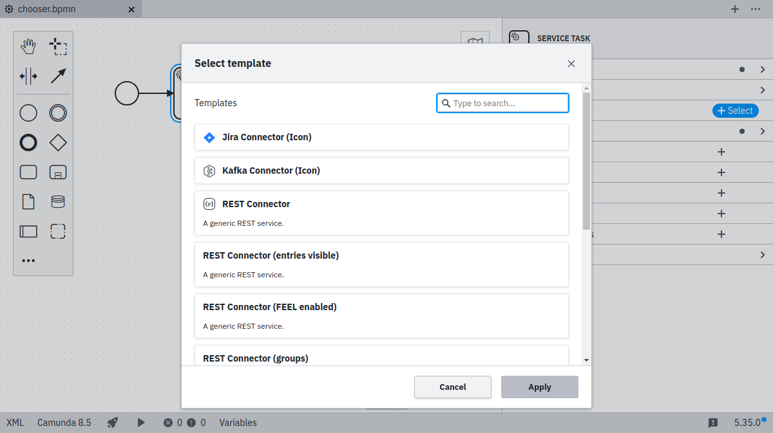The image size is (773, 433).
Task: Select the Space tool
Action: pos(28,76)
